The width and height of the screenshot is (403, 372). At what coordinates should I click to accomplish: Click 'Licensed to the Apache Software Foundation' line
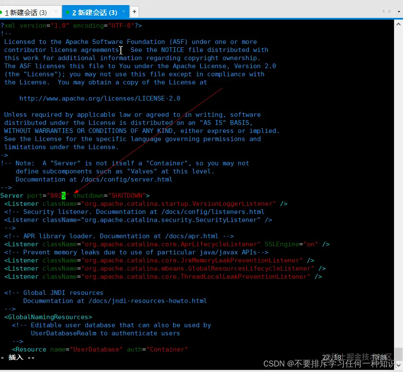click(x=131, y=42)
